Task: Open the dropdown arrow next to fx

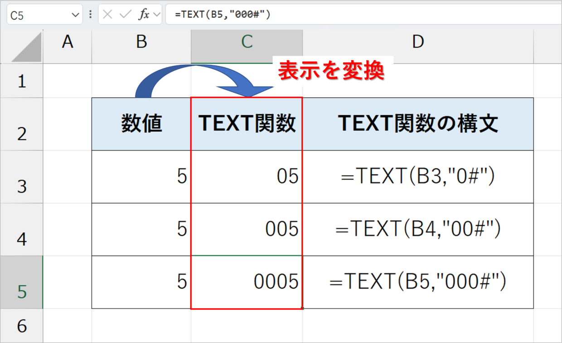Action: click(157, 14)
